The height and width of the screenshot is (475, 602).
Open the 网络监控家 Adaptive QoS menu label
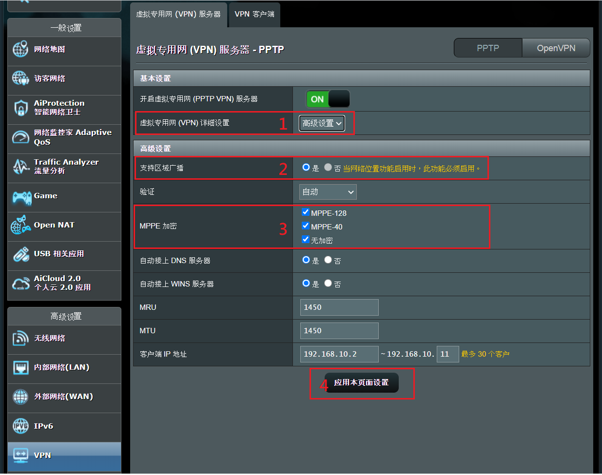(x=73, y=137)
